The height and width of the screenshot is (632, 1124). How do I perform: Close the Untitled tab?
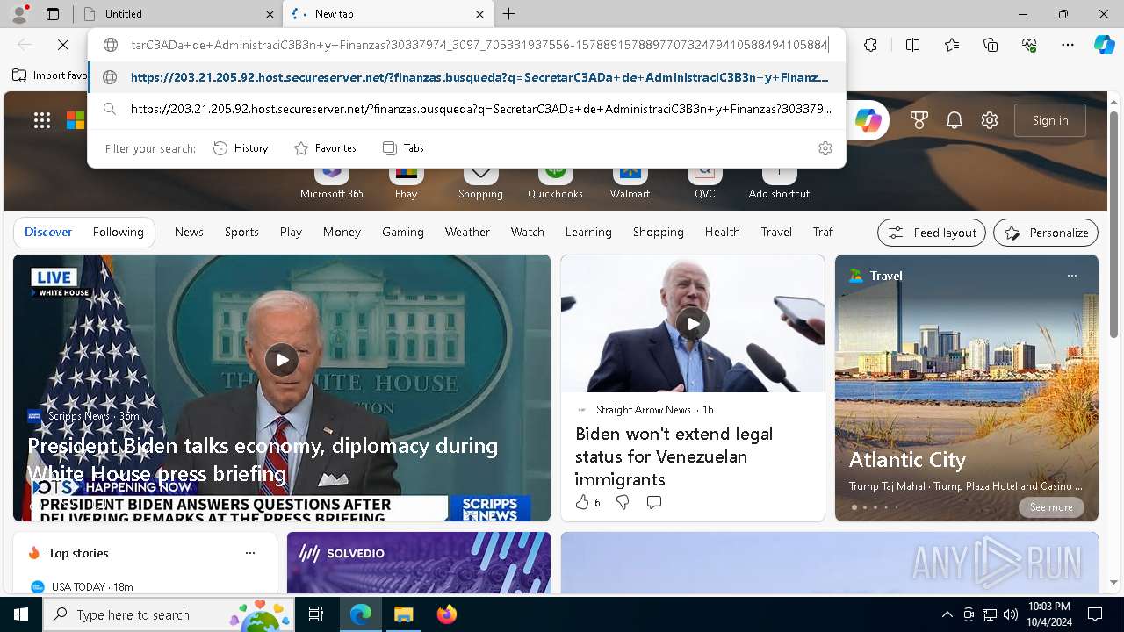click(x=270, y=14)
